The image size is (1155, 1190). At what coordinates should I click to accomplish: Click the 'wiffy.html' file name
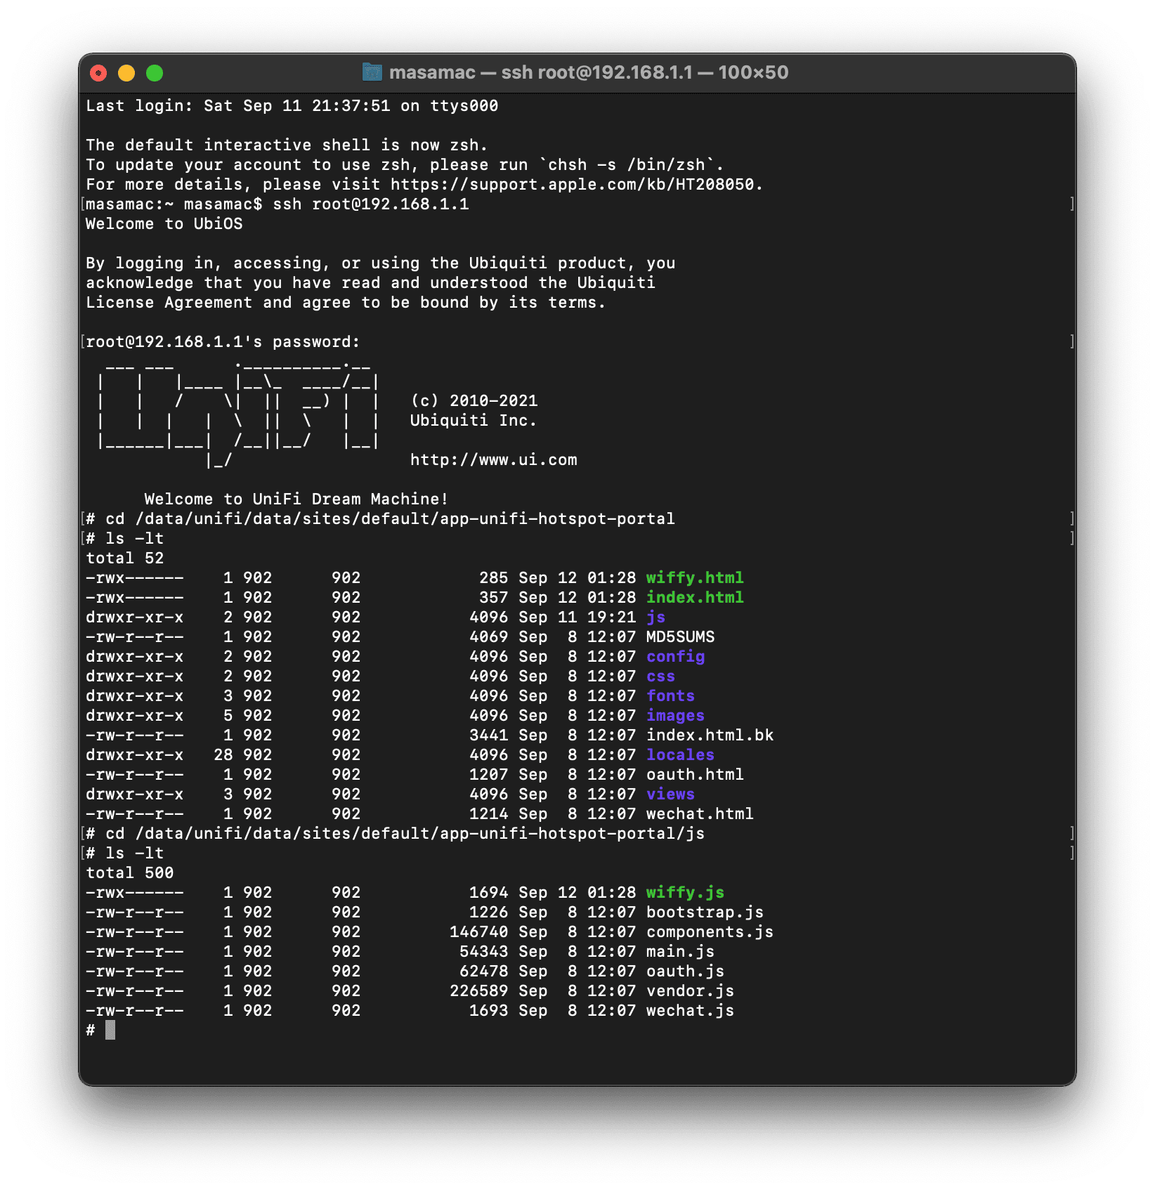point(695,578)
